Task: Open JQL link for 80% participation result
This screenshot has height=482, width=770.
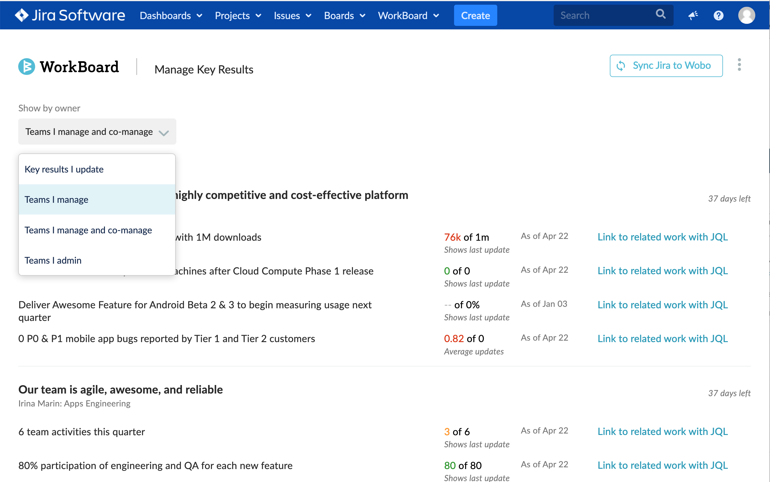Action: pos(663,465)
